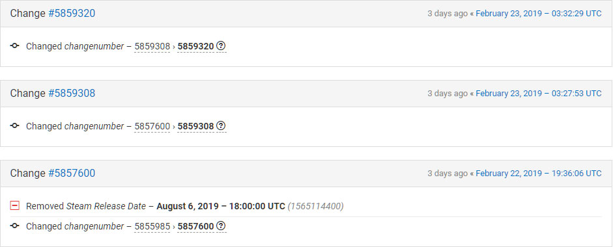Open Change #5857600 link
The height and width of the screenshot is (247, 613).
click(x=72, y=174)
